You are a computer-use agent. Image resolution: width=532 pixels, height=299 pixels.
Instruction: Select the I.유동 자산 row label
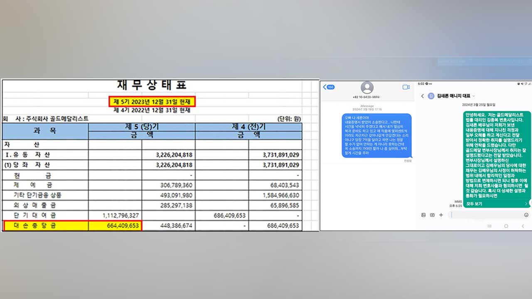27,155
